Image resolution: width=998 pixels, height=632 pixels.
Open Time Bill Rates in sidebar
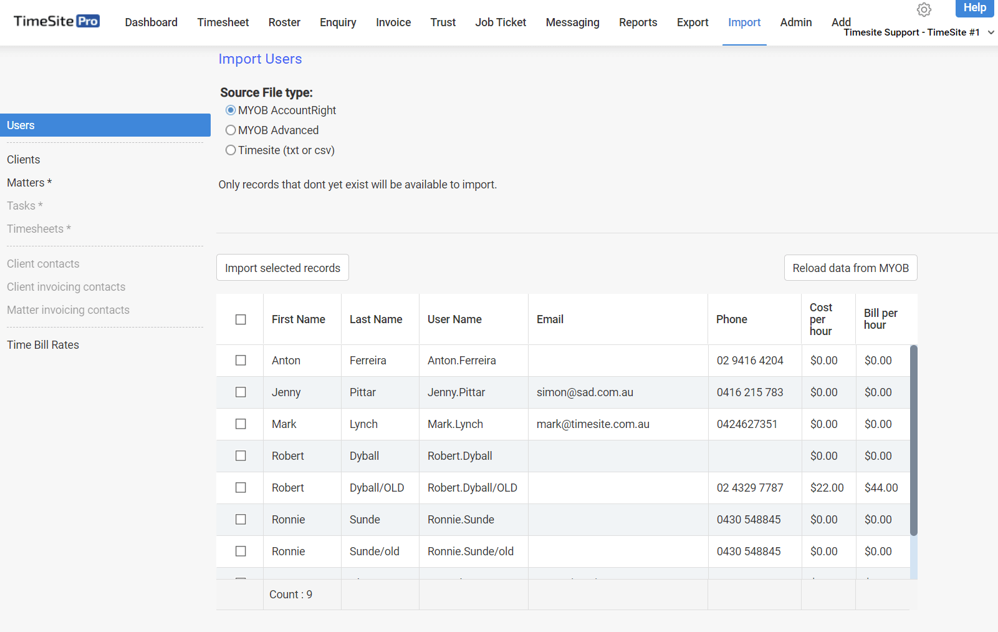click(x=43, y=345)
